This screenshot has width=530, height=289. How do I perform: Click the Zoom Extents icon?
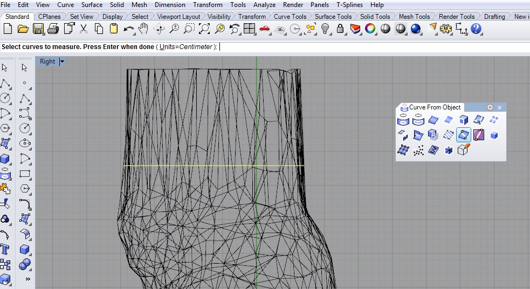(x=204, y=29)
